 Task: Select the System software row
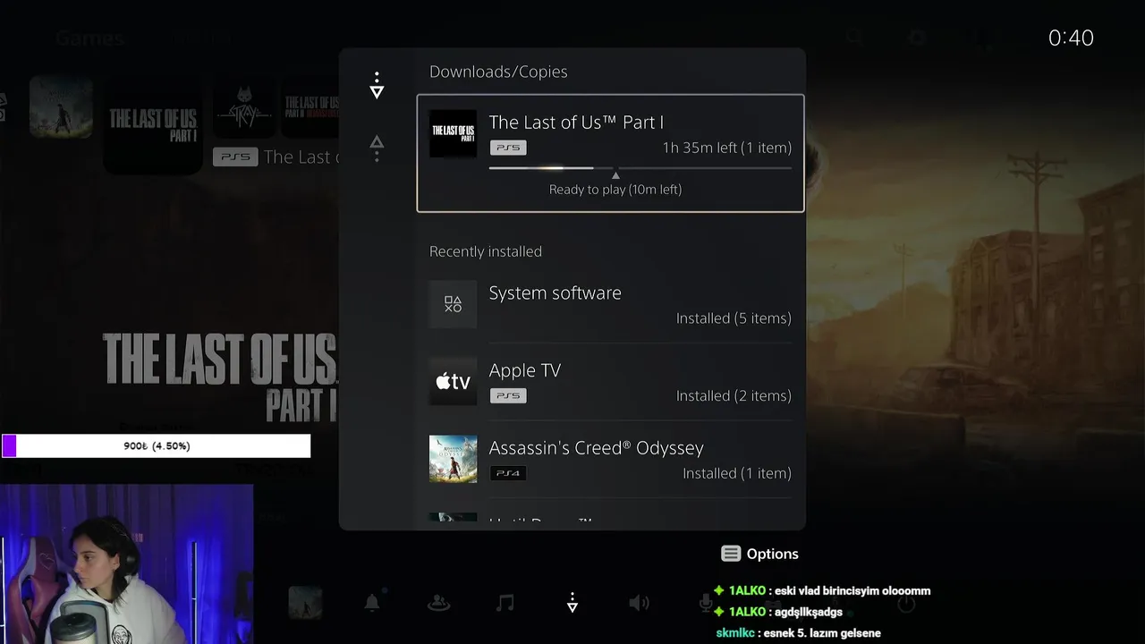(610, 304)
